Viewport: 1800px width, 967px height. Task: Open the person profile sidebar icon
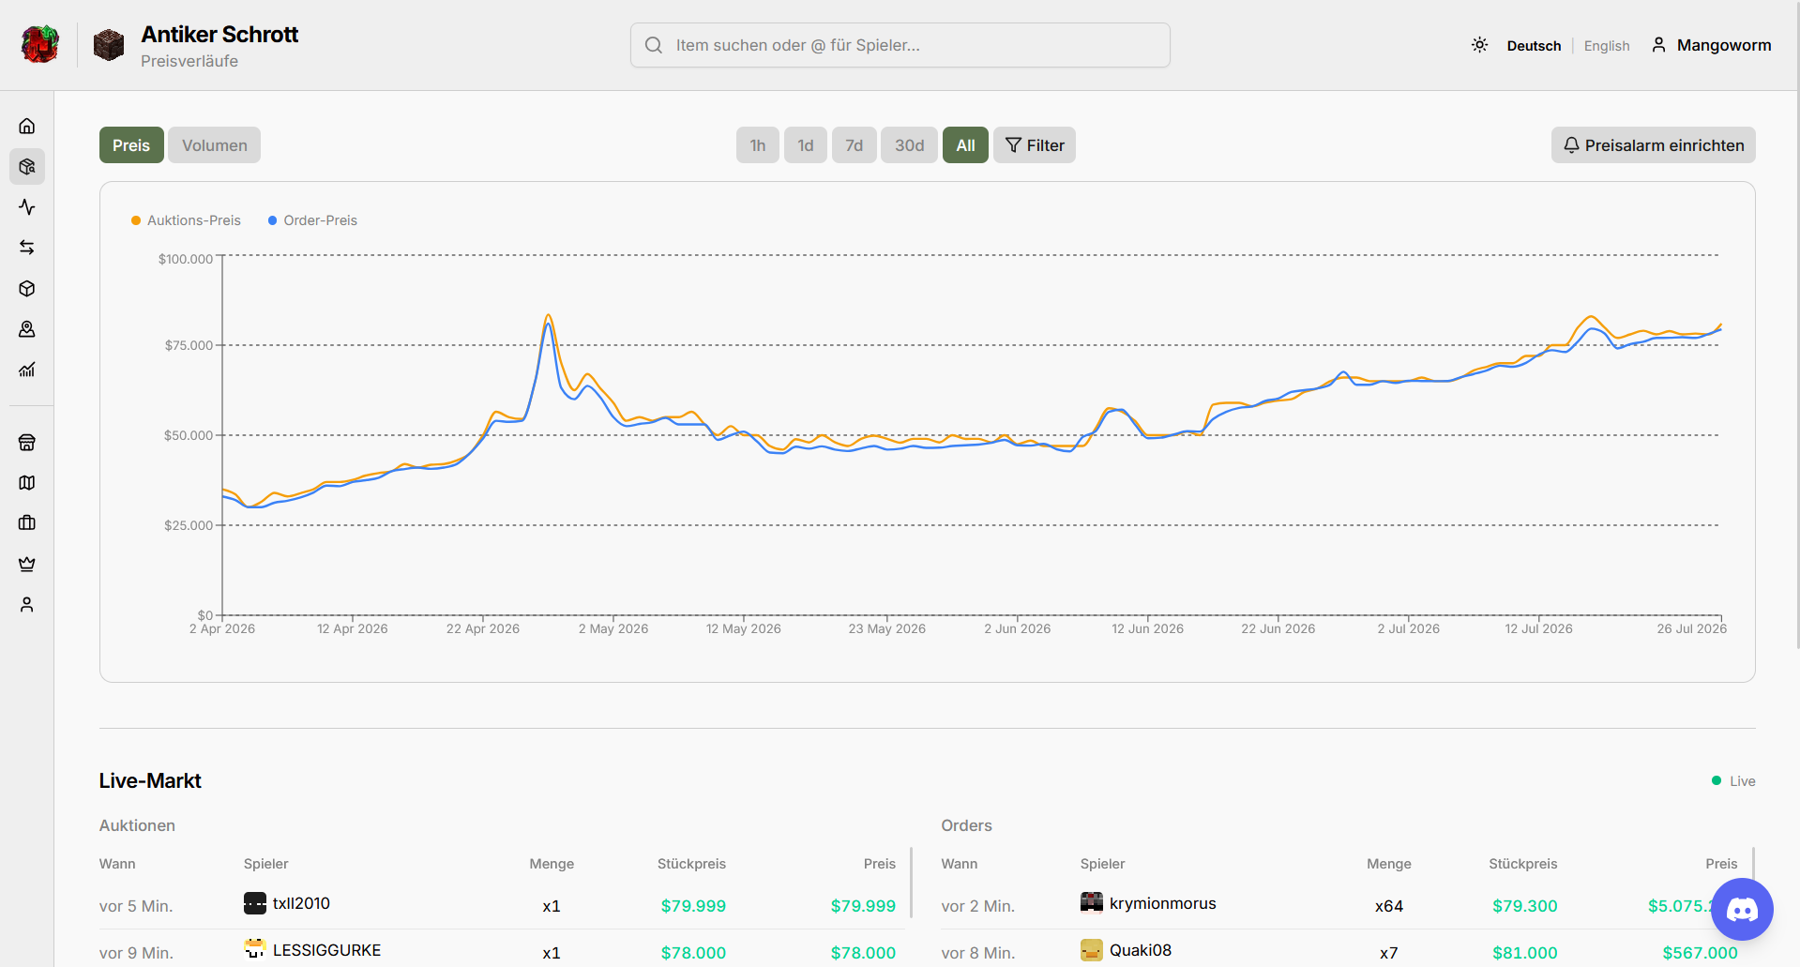(27, 604)
